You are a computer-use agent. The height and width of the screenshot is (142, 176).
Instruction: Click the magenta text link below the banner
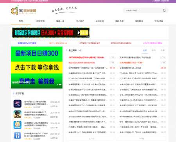tap(153, 43)
